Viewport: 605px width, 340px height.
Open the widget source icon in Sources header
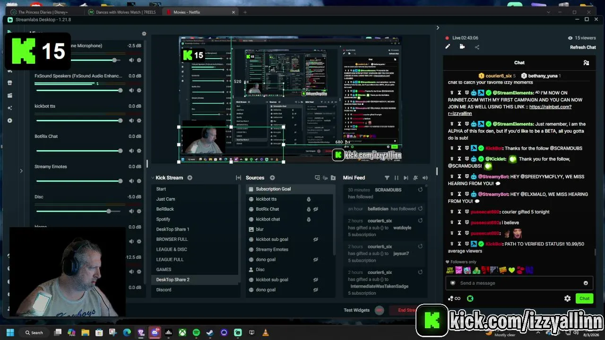(317, 178)
